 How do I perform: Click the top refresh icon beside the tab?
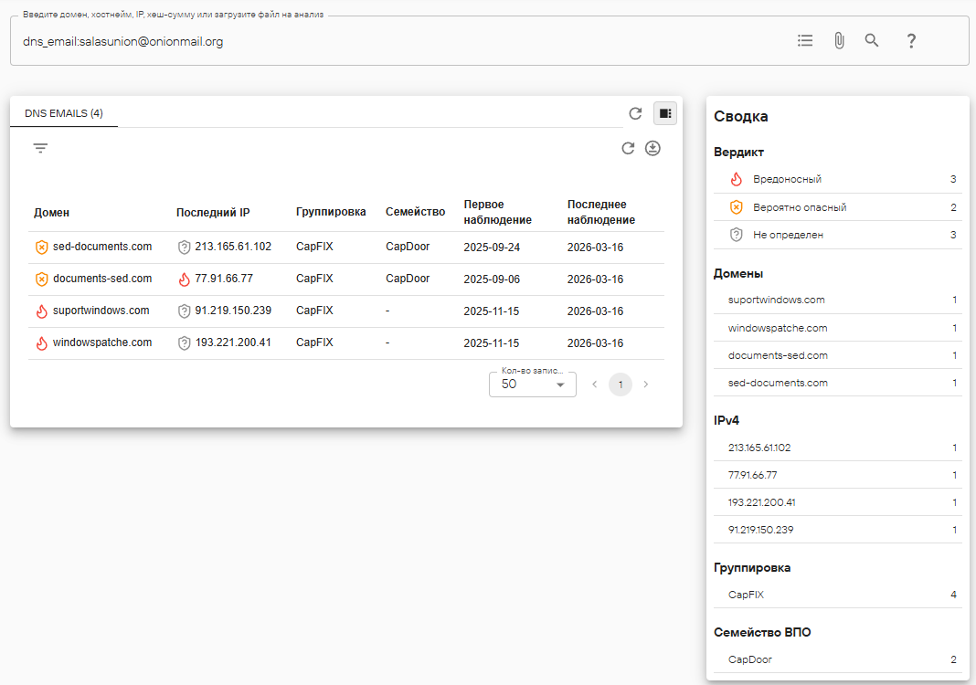click(635, 113)
